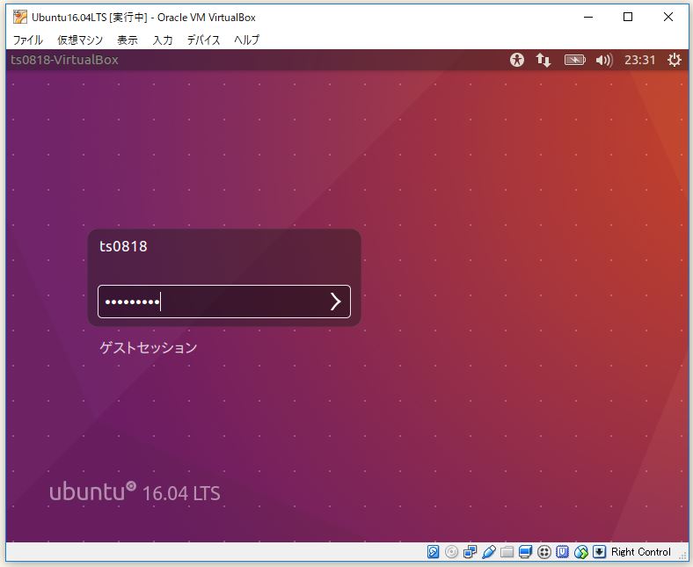693x567 pixels.
Task: Open the accessibility indicator in Ubuntu panel
Action: 516,60
